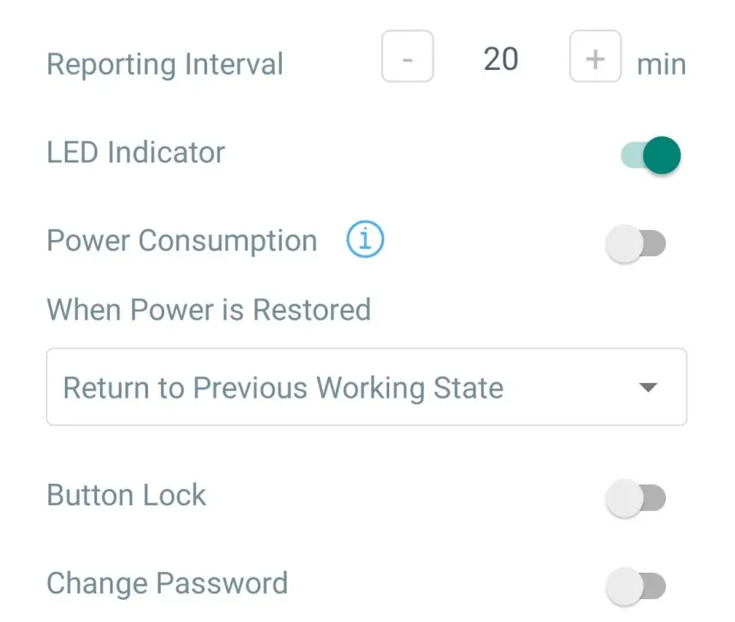Select the Reporting Interval label
735x622 pixels.
click(165, 63)
